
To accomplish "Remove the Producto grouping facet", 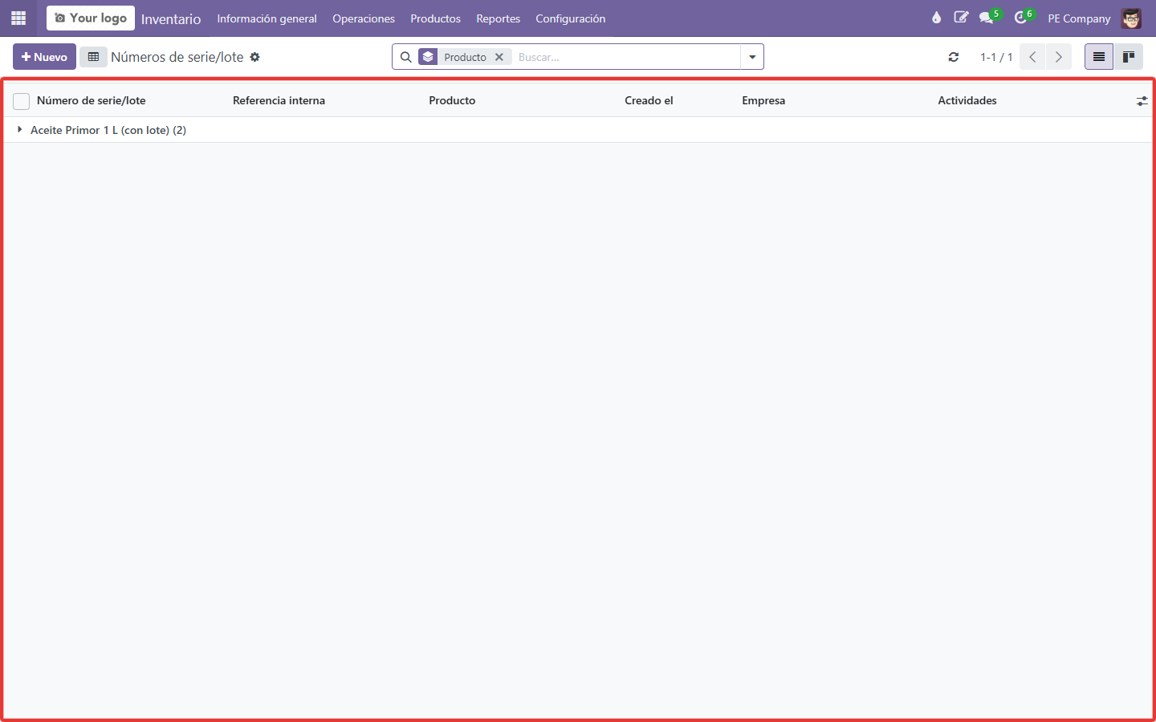I will pos(499,57).
